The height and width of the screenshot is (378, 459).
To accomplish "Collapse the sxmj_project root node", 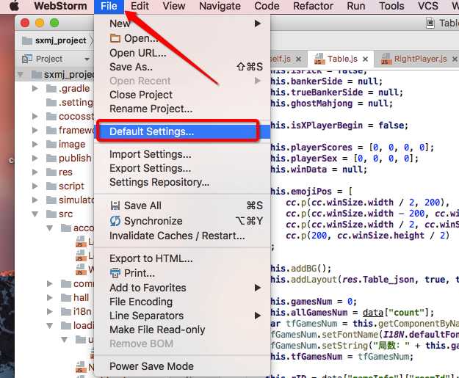I will coord(21,74).
